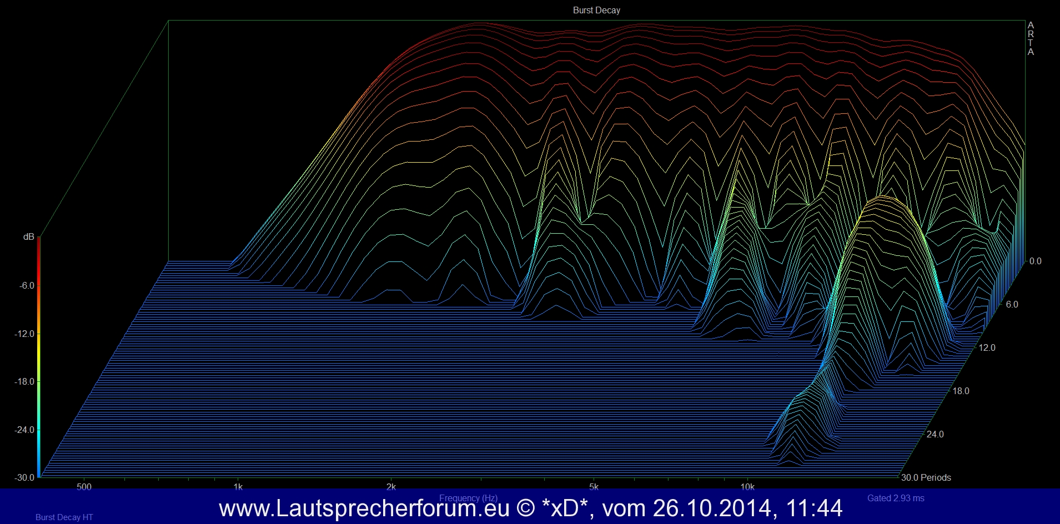1060x524 pixels.
Task: Click the 30.0 Periods axis label
Action: (926, 477)
